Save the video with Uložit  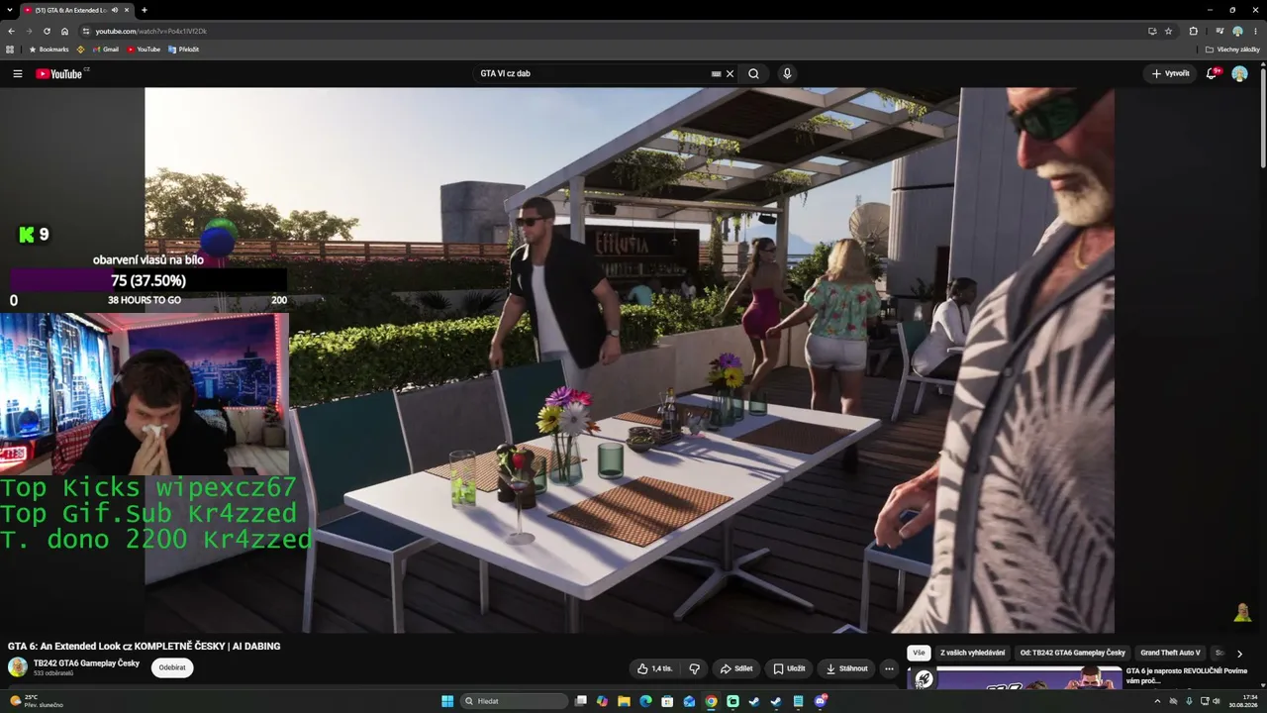789,668
